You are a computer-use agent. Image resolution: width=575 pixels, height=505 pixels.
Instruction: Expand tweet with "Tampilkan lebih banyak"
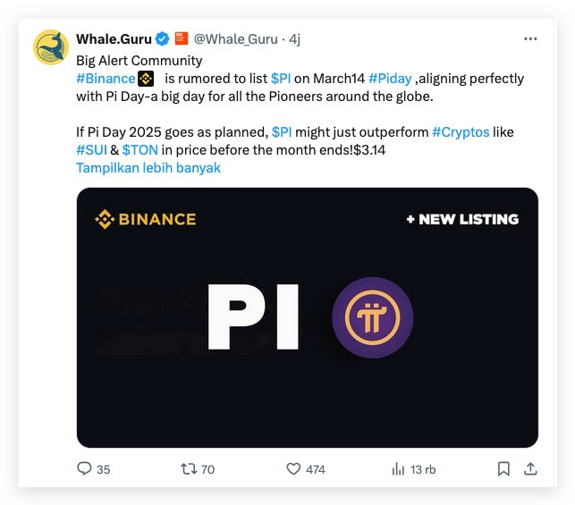pos(148,167)
